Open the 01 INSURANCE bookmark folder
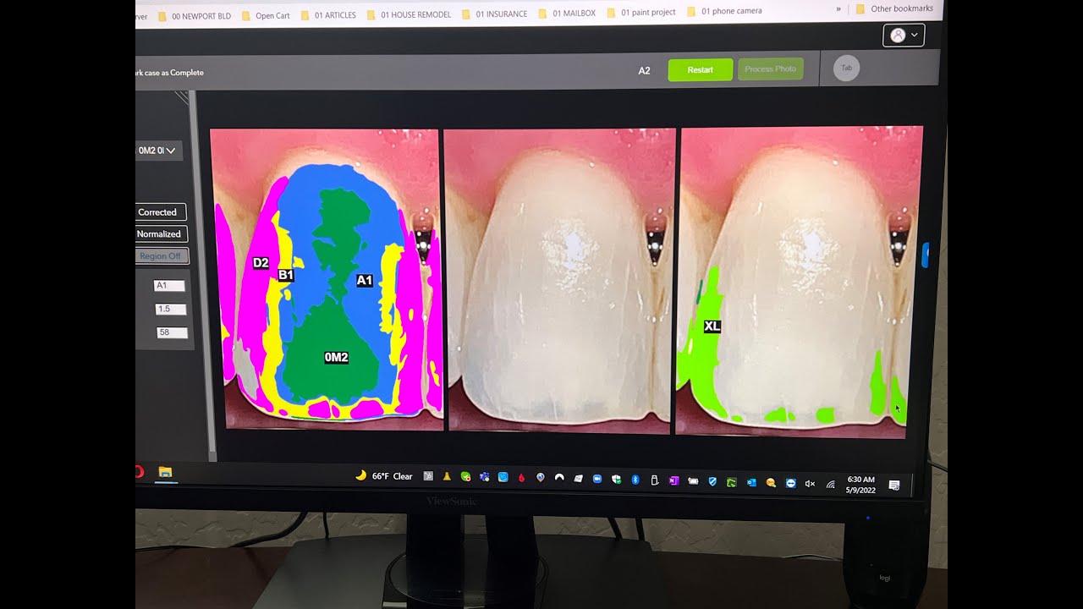The image size is (1083, 609). click(494, 14)
